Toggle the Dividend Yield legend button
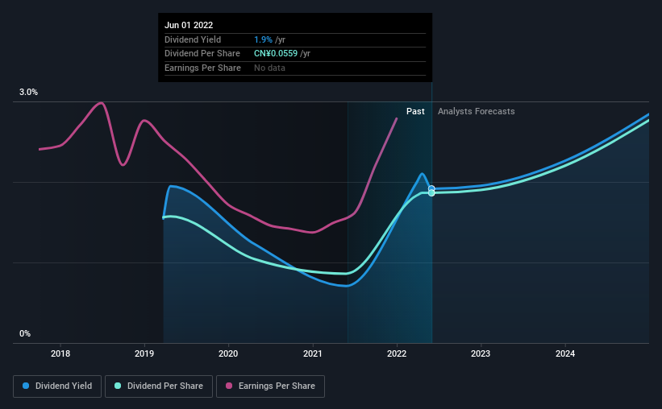Screen dimensions: 662x409 (57, 386)
